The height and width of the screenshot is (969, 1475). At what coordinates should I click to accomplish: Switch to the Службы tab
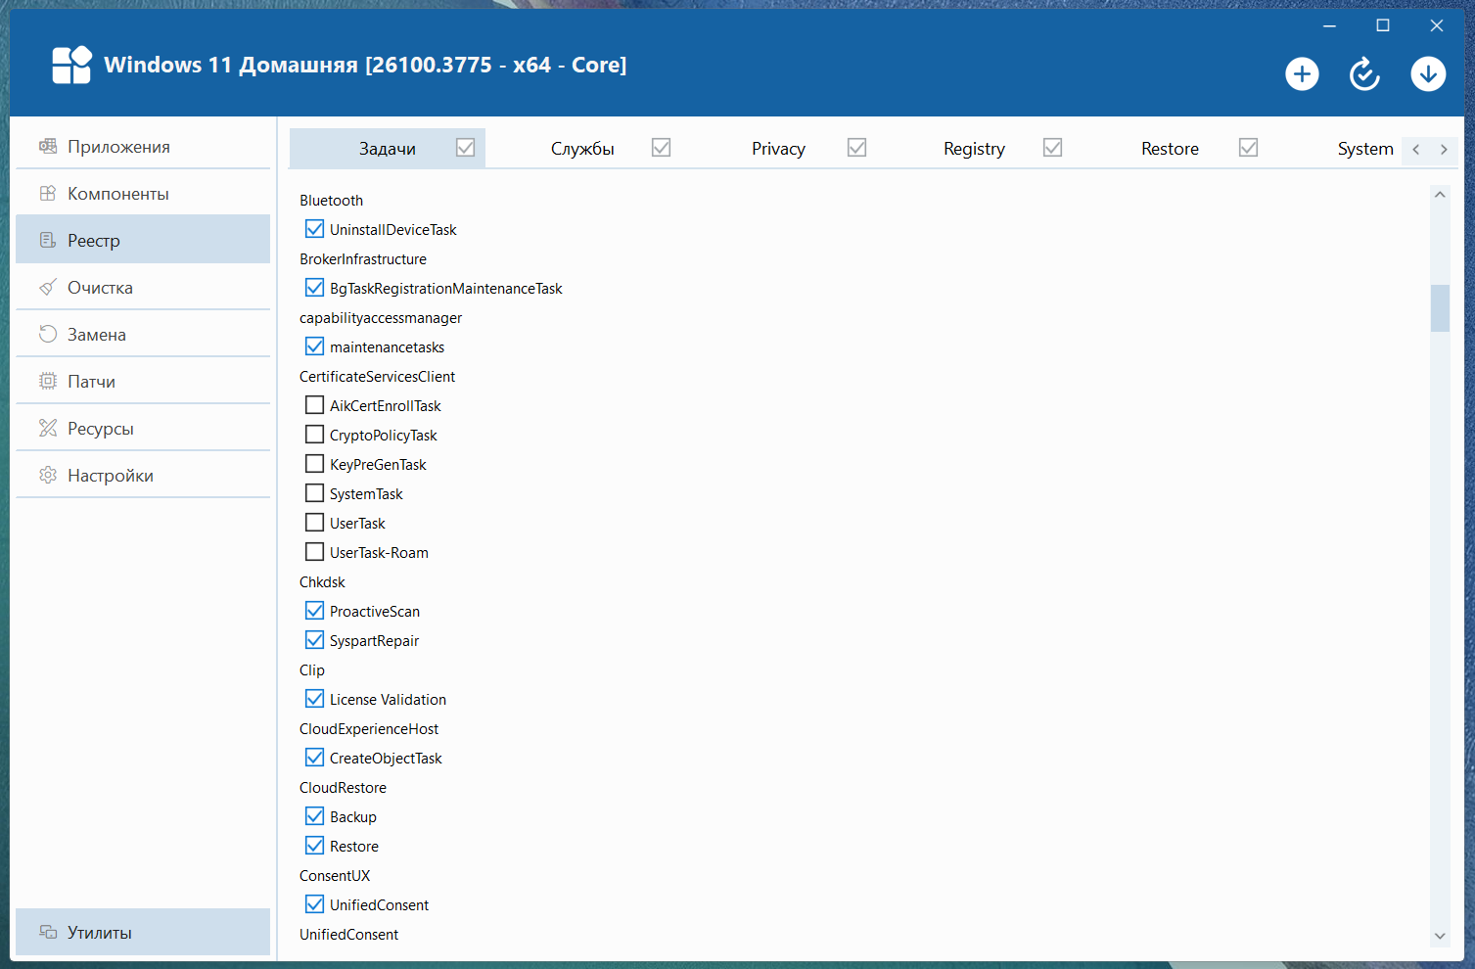click(x=582, y=149)
